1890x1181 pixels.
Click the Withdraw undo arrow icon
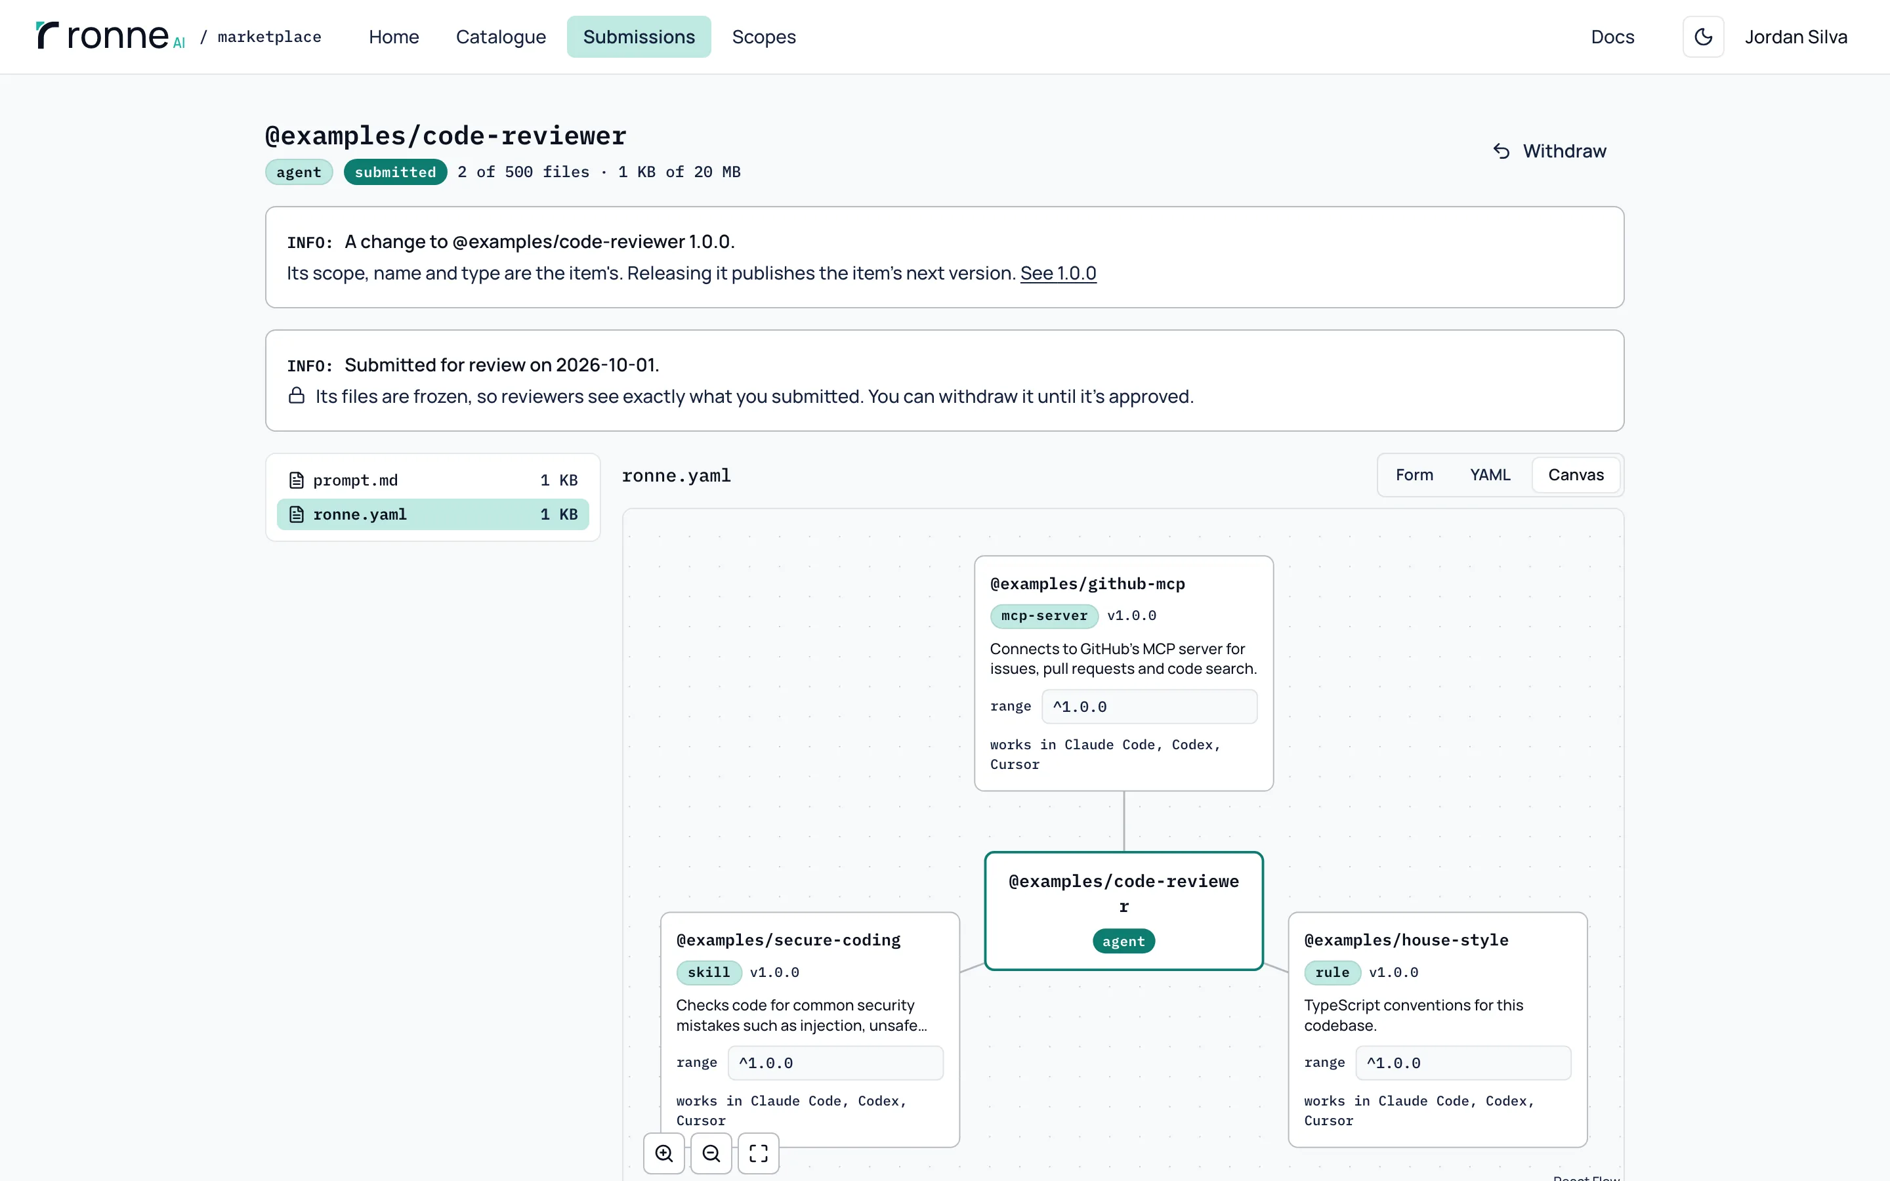point(1501,151)
